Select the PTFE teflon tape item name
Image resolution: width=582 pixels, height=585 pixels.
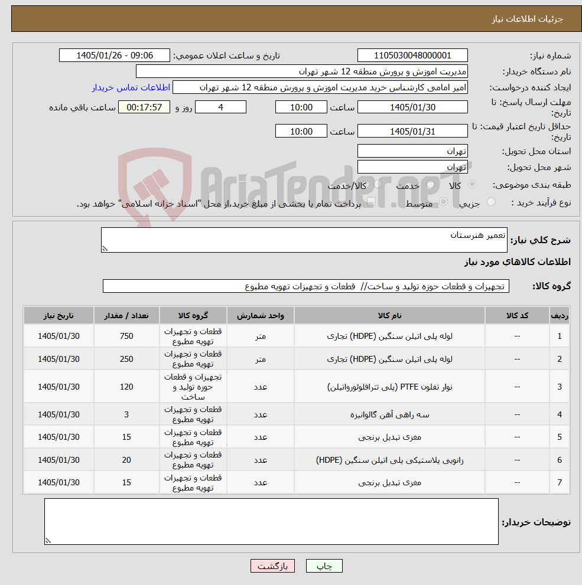coord(389,387)
